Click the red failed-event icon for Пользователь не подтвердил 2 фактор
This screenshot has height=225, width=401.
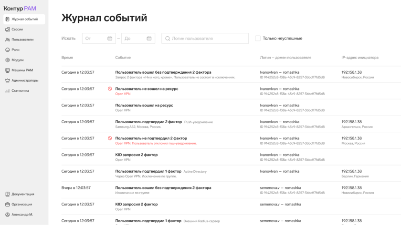coord(110,138)
